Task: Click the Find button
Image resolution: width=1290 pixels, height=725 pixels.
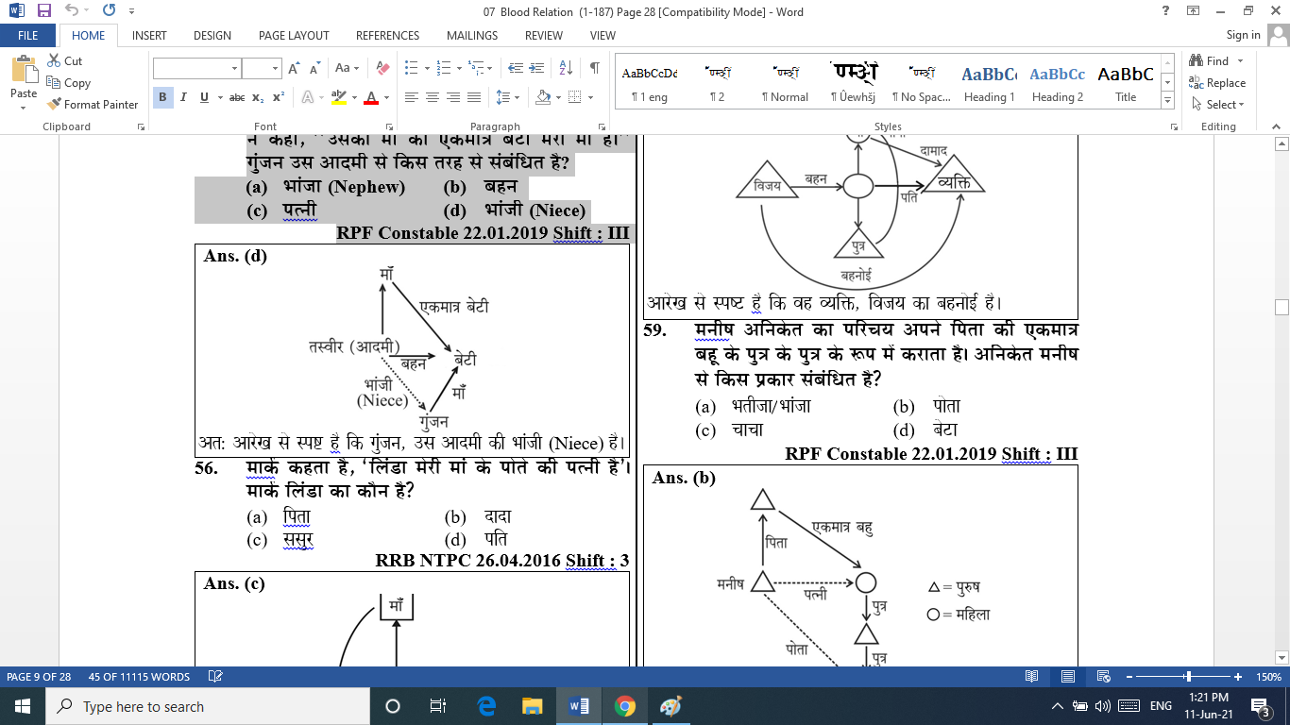Action: pos(1210,60)
